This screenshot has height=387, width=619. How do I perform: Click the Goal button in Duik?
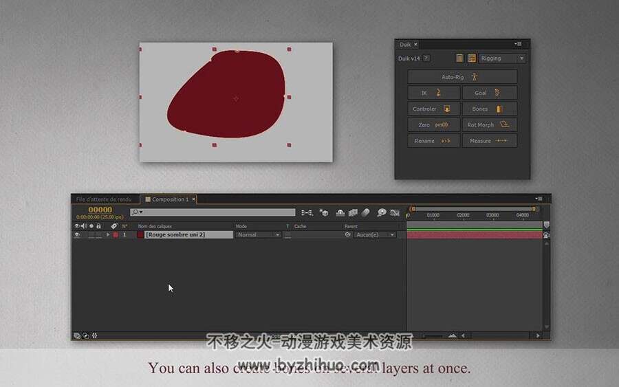point(490,93)
